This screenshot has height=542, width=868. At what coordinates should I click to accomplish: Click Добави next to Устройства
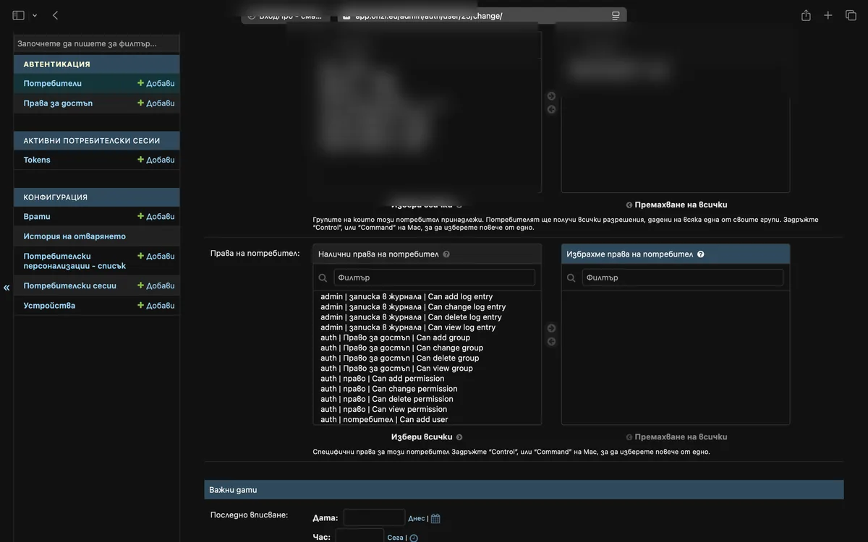(156, 306)
